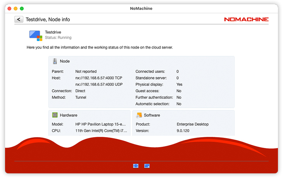Click the Enterprise Desktop product value
Image resolution: width=283 pixels, height=178 pixels.
[192, 124]
